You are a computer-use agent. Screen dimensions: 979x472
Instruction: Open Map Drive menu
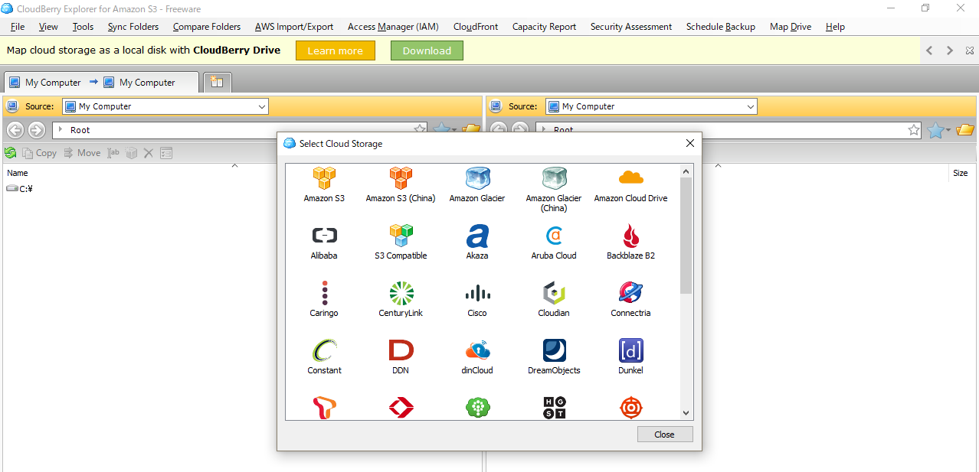(791, 26)
